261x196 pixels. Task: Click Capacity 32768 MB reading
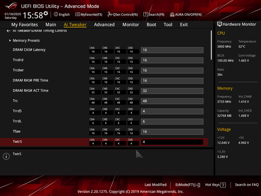[x=224, y=116]
